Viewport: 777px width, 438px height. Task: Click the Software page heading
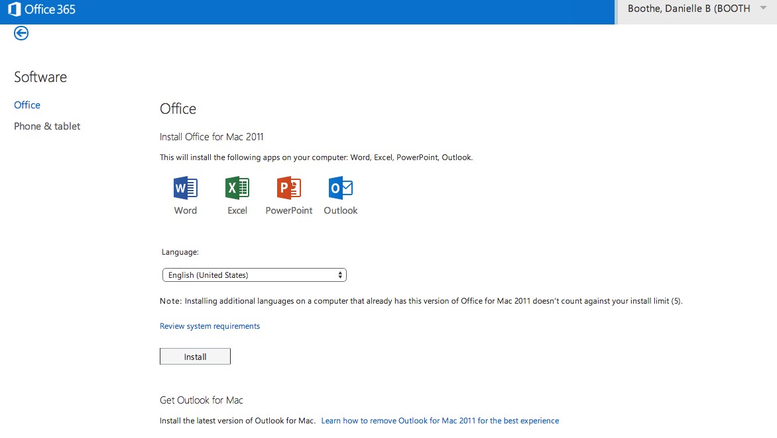(x=40, y=77)
